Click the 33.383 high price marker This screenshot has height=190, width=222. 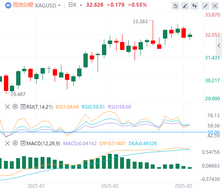(x=140, y=22)
